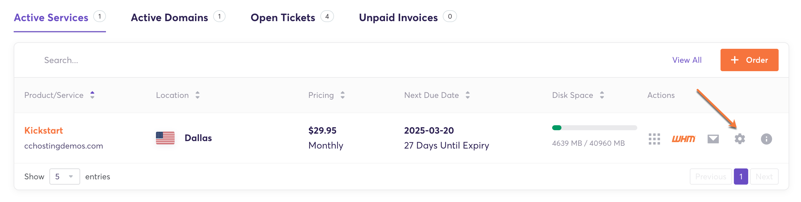Click the disk space usage bar
This screenshot has width=801, height=202.
594,128
